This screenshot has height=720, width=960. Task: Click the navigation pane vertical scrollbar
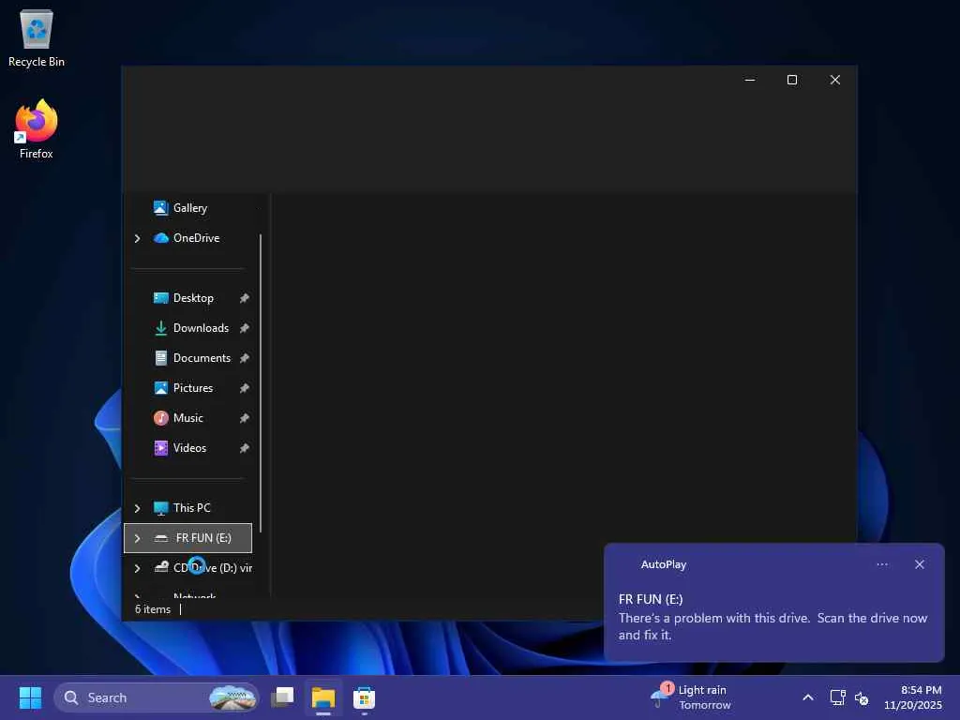coord(261,382)
